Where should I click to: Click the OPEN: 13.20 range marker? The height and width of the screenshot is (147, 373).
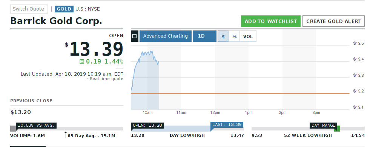147,125
